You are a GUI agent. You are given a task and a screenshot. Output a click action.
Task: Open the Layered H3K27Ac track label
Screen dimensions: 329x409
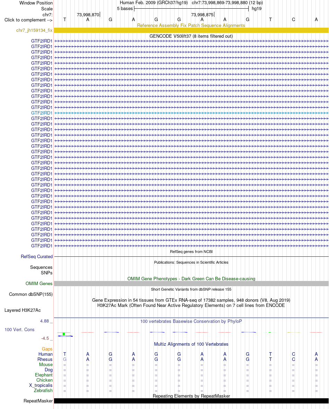23,310
